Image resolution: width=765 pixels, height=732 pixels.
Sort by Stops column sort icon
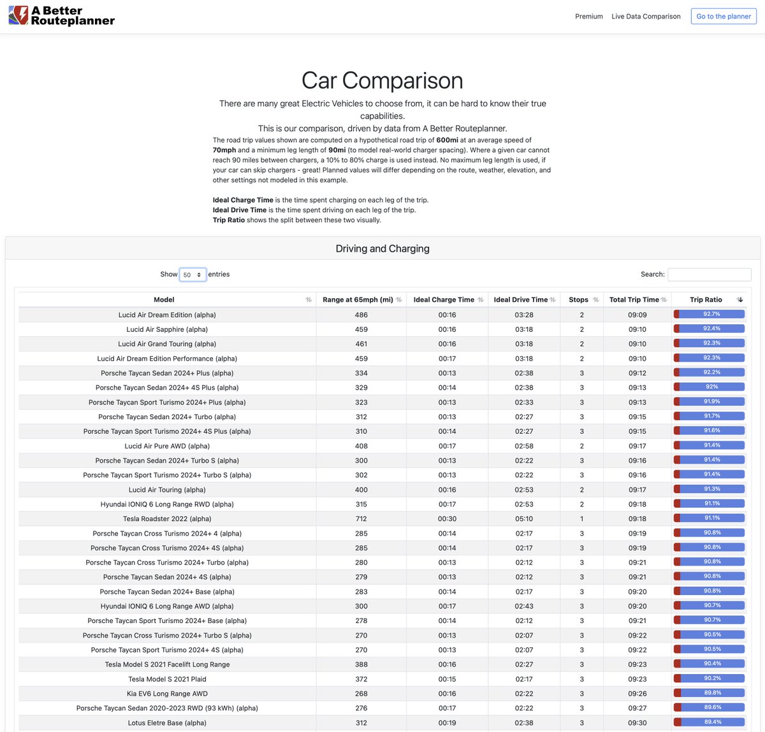click(x=596, y=300)
